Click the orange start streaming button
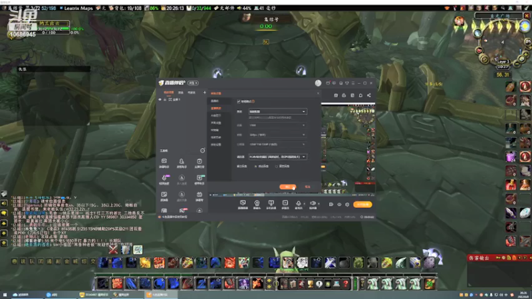532x299 pixels. pos(362,205)
